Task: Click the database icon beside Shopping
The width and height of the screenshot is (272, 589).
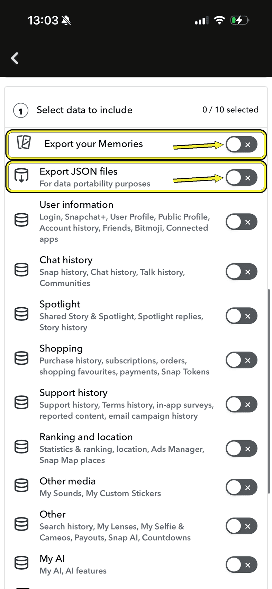Action: [21, 358]
